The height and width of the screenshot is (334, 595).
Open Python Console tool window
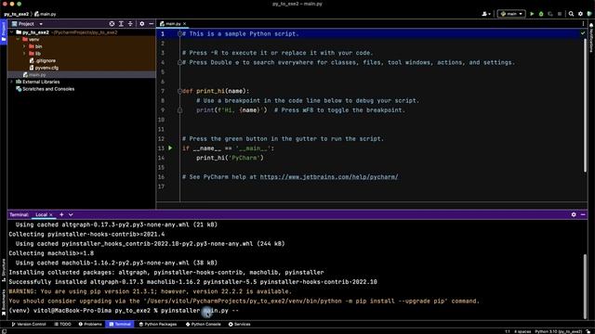pos(203,324)
